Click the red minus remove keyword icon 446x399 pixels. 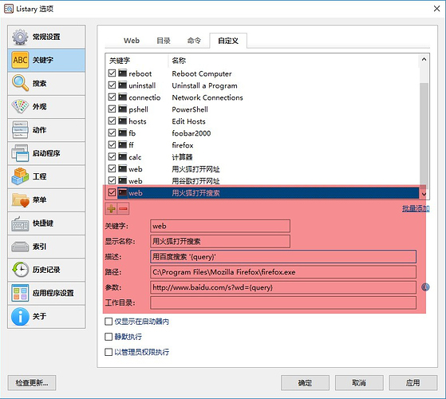[x=123, y=209]
